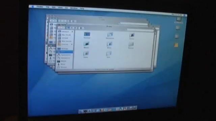Open the Edit menu
Screen dimensions: 216x121
pyautogui.click(x=54, y=7)
